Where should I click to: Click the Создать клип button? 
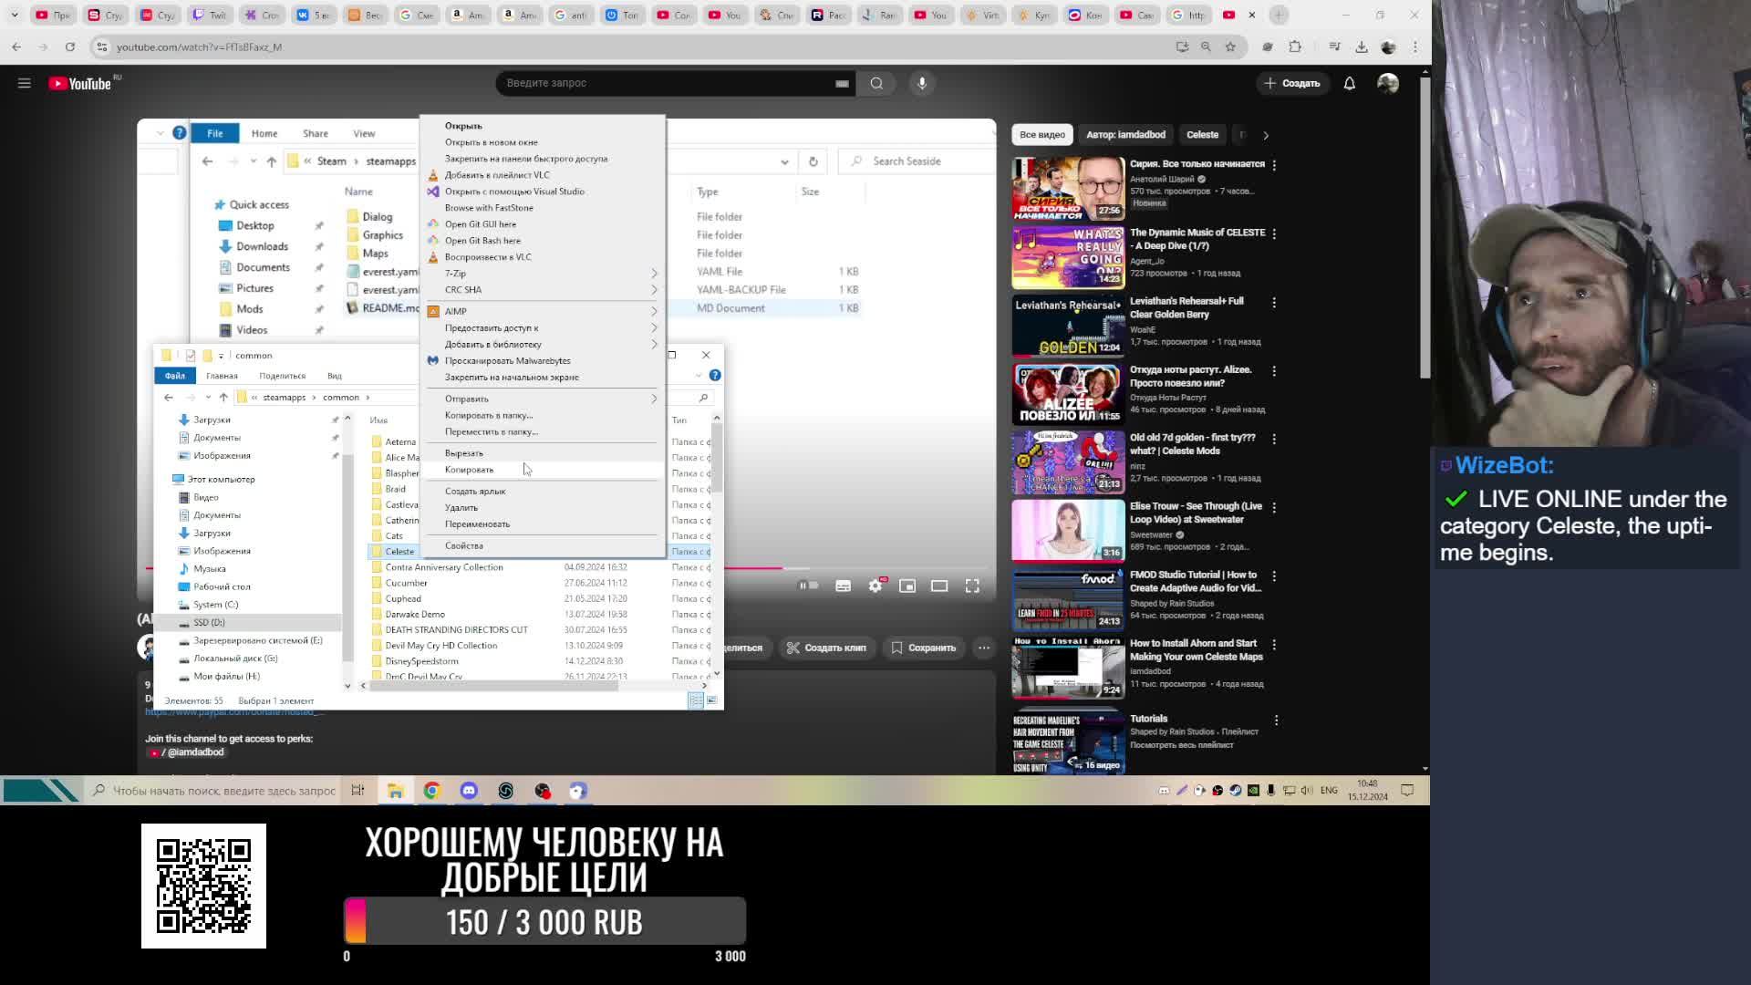coord(826,648)
